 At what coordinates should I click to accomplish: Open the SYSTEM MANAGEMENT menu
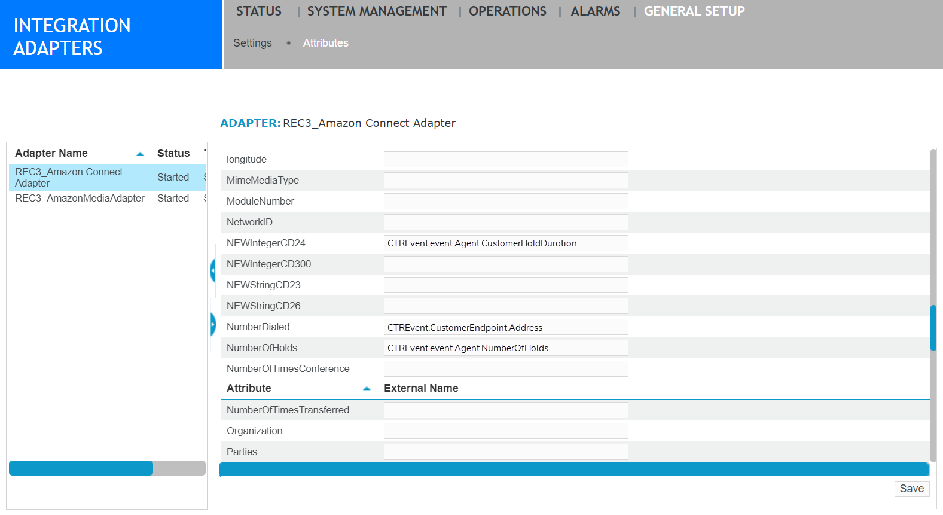[377, 11]
